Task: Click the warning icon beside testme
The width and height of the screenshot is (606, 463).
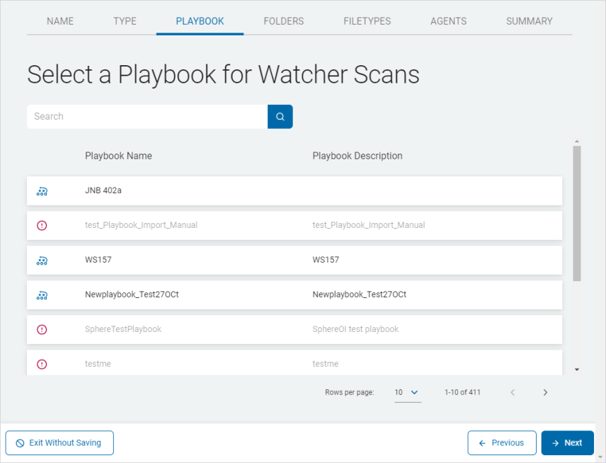Action: [42, 364]
